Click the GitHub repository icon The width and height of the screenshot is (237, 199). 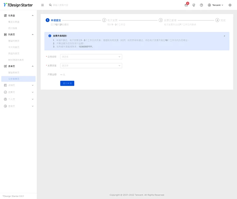(194, 5)
